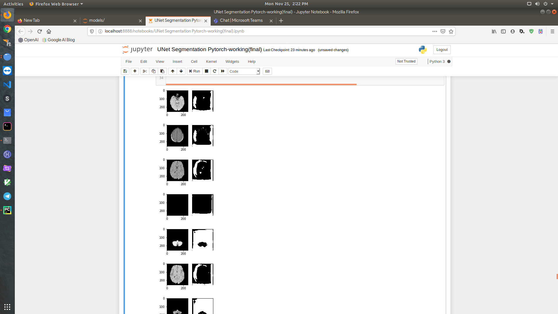
Task: Bookmark this page with the star icon
Action: click(451, 31)
